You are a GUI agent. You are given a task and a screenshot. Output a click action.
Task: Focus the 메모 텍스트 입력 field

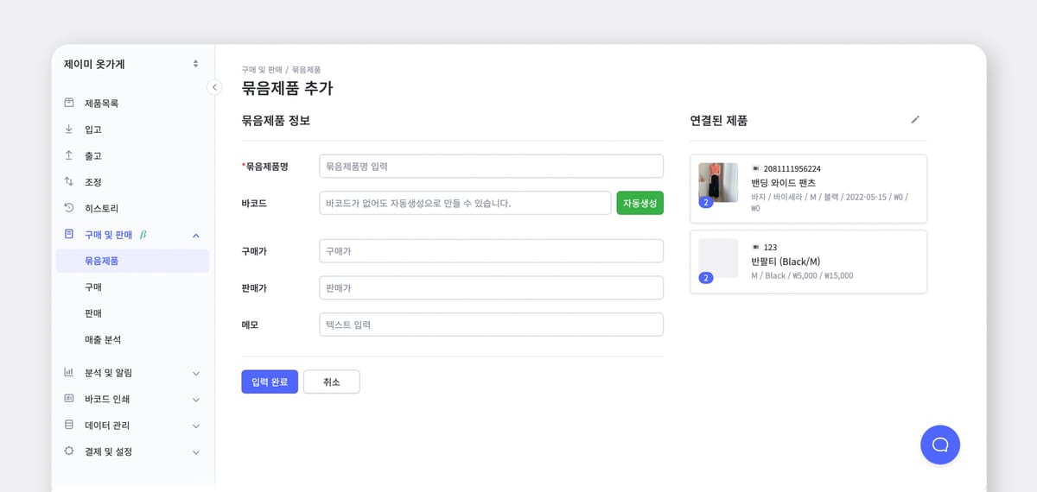[x=491, y=325]
